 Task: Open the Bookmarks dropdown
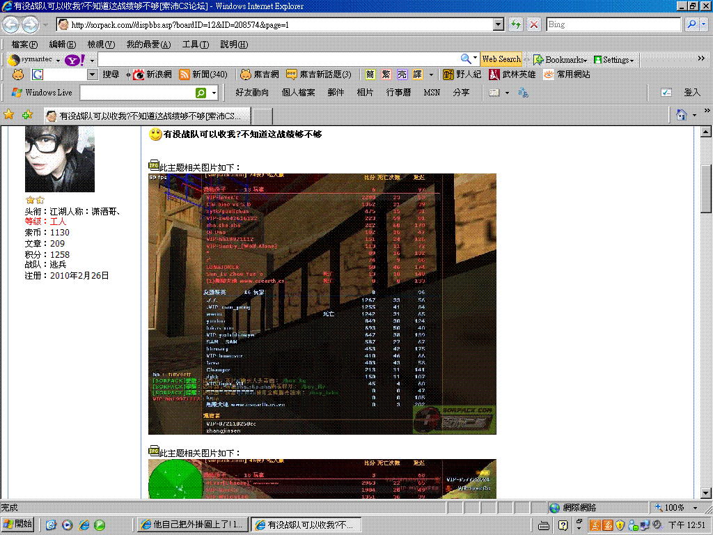pos(561,60)
